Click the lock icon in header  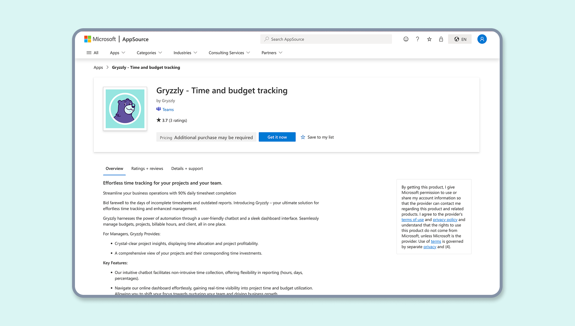(x=441, y=39)
